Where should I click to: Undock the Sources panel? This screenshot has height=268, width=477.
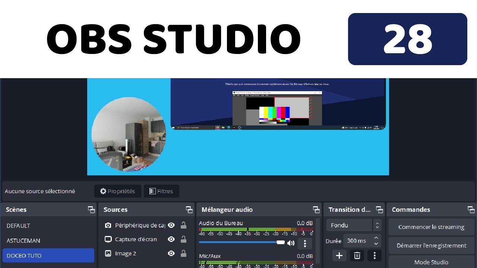pyautogui.click(x=189, y=210)
